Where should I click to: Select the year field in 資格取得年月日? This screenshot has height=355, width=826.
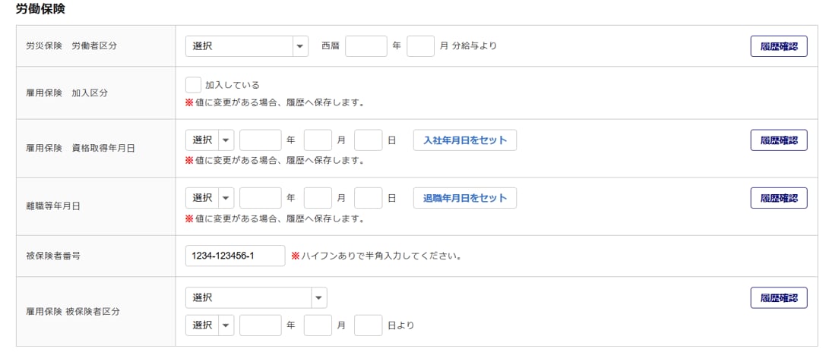pos(260,140)
